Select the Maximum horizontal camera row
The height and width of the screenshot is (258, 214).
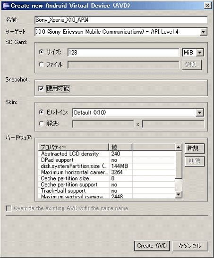point(106,172)
